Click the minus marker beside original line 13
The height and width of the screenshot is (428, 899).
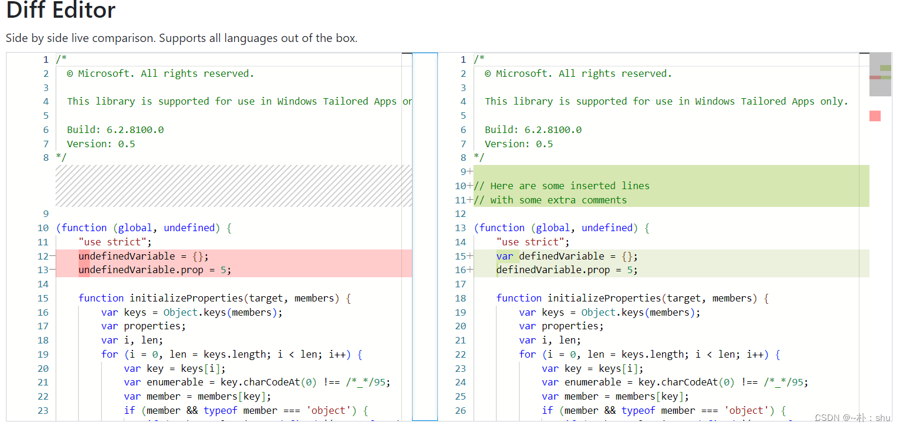click(x=53, y=270)
